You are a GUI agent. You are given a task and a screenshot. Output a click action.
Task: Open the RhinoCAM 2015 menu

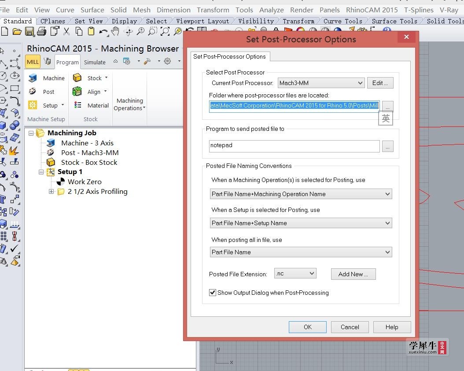372,10
